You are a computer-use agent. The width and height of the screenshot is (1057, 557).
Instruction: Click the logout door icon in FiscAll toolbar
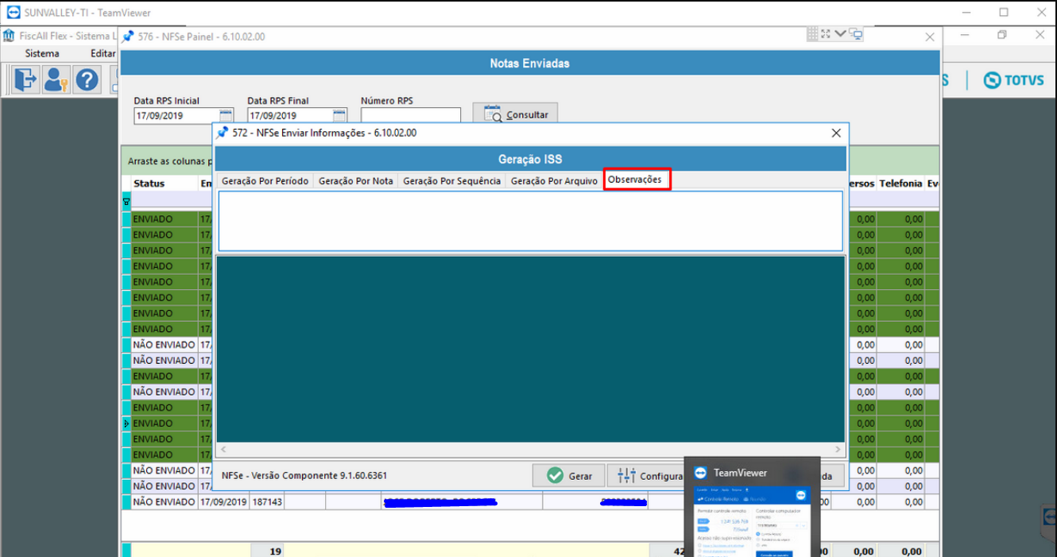click(26, 79)
